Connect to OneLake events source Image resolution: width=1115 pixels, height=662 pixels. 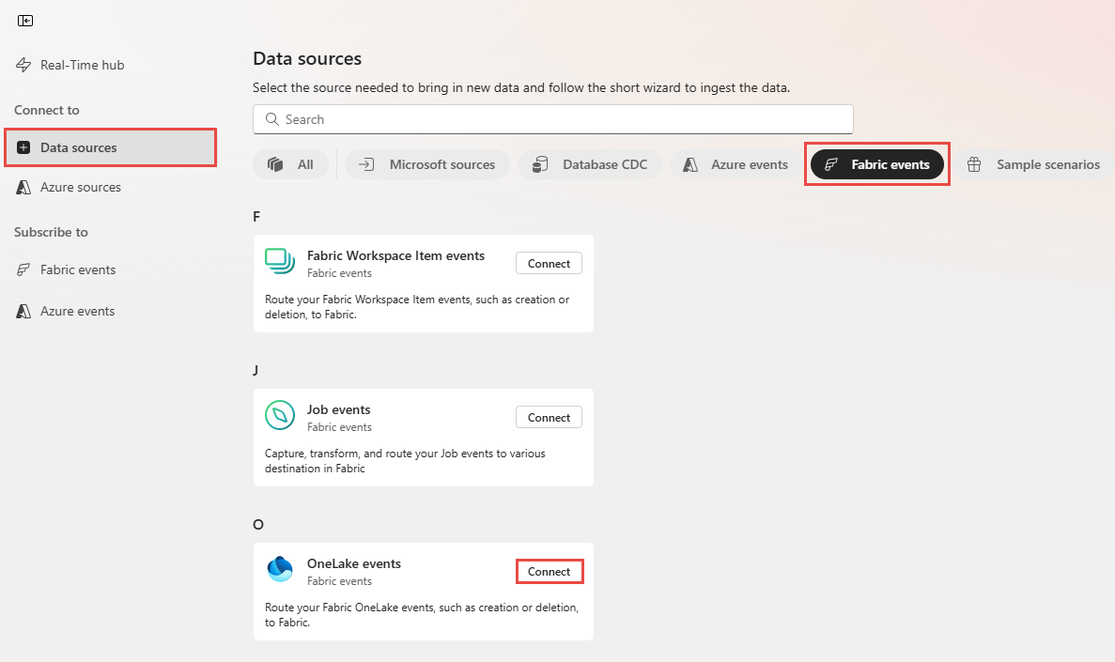pos(549,570)
